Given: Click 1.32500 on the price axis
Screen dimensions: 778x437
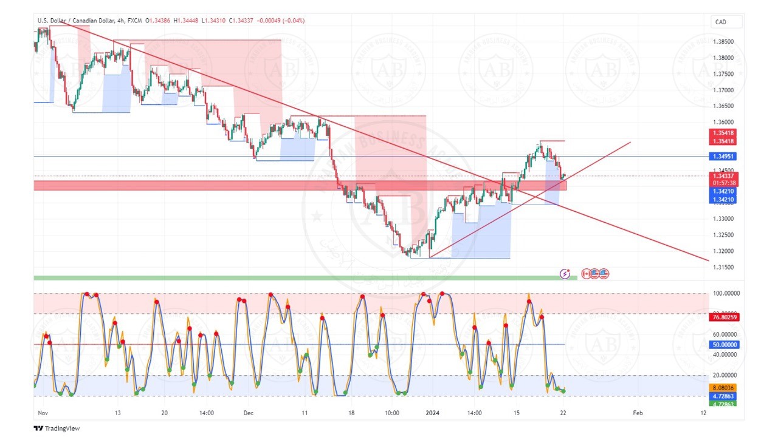Looking at the screenshot, I should 724,235.
